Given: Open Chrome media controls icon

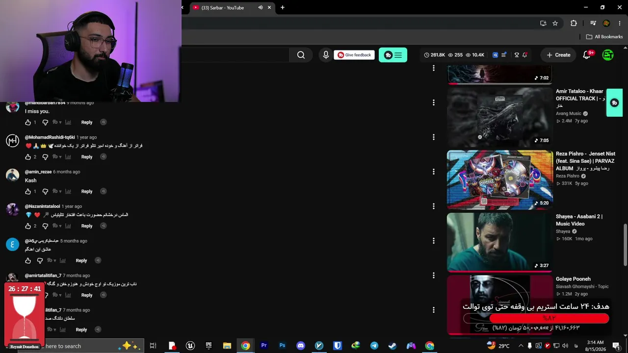Looking at the screenshot, I should click(593, 23).
